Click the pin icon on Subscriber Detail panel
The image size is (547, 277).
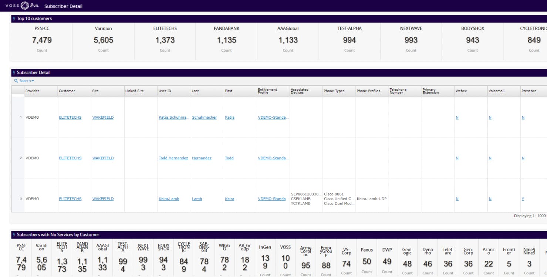14,72
